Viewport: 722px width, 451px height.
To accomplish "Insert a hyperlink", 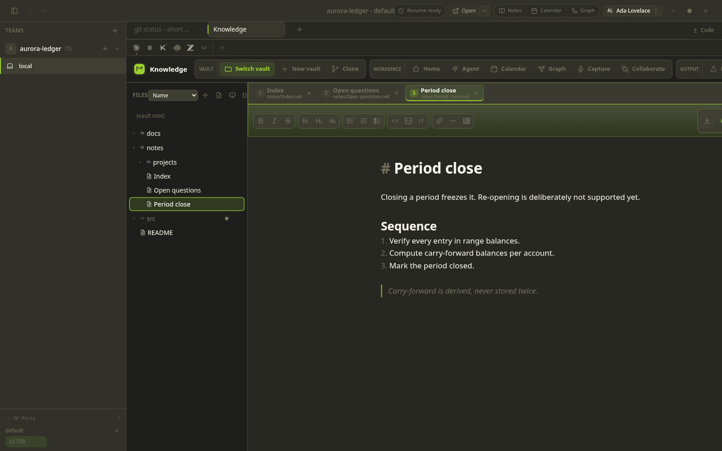I will coord(440,121).
